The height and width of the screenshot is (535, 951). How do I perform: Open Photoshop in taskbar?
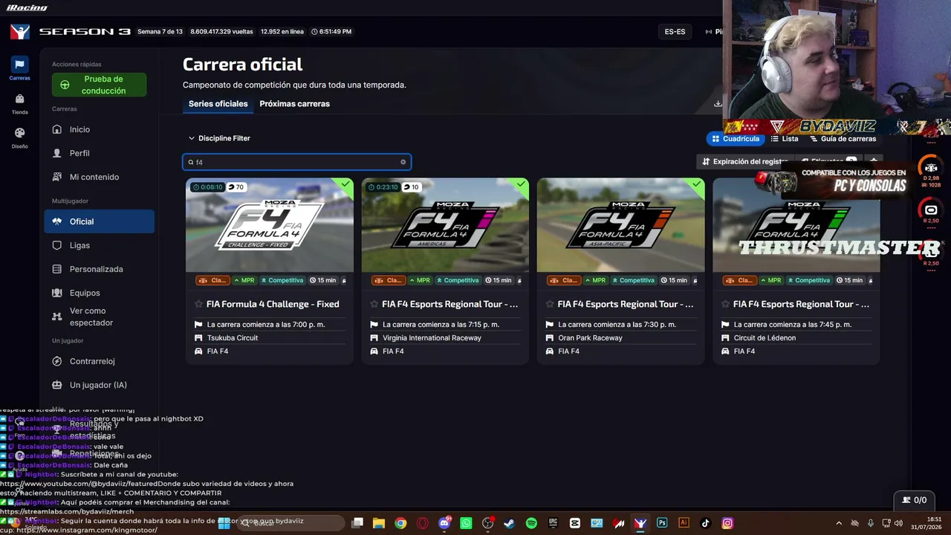(662, 523)
